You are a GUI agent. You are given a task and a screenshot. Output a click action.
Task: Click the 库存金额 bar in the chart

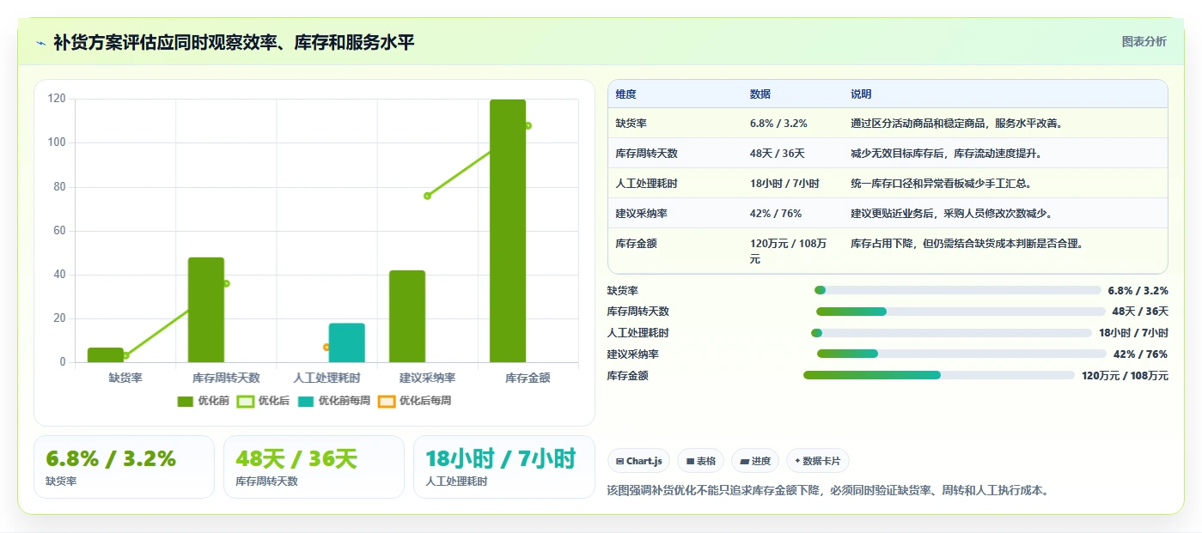click(508, 231)
